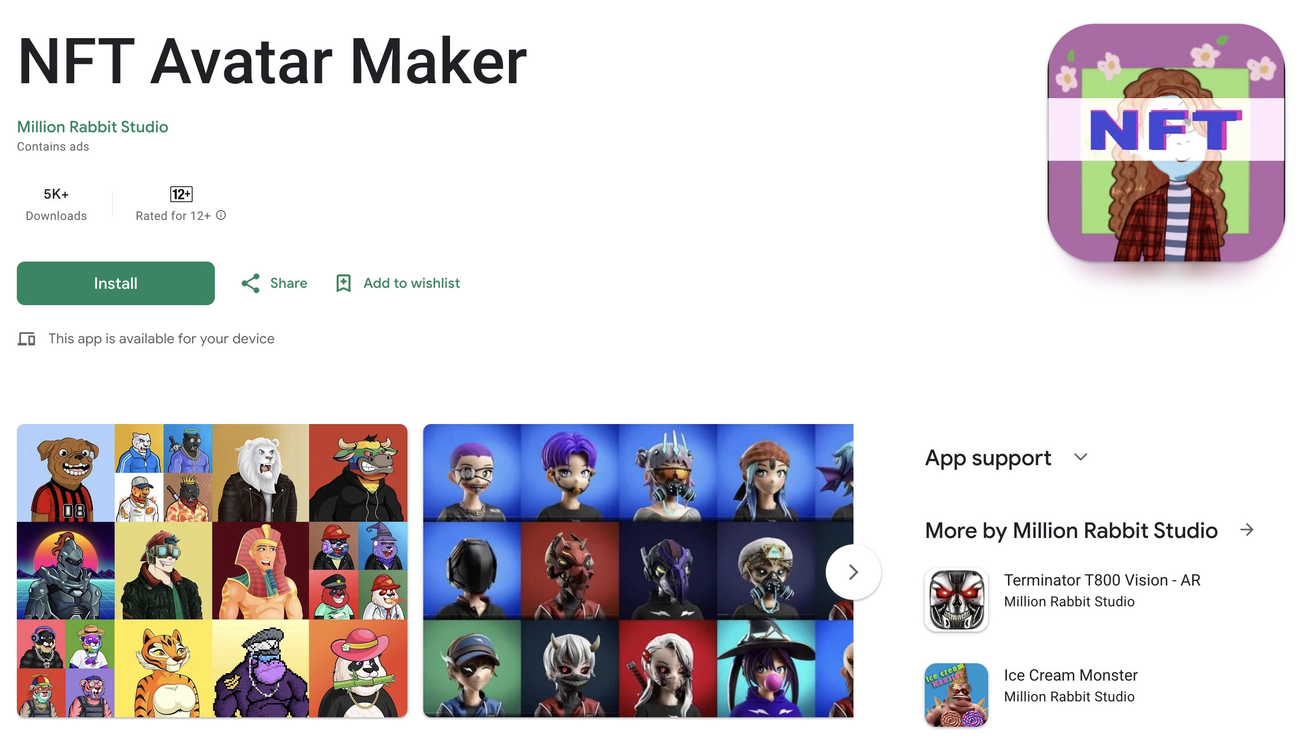Screen dimensions: 1305x746
Task: Expand the App Support section
Action: point(1081,457)
